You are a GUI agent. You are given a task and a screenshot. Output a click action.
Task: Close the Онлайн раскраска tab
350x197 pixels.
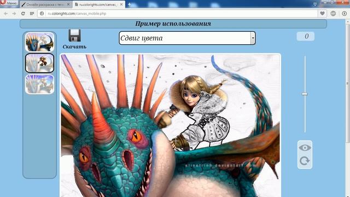(68, 4)
